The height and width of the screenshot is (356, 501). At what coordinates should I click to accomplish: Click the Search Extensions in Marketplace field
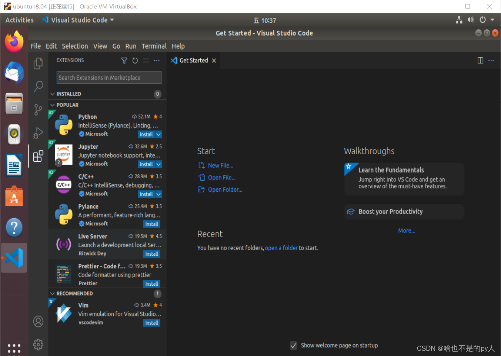click(x=108, y=77)
